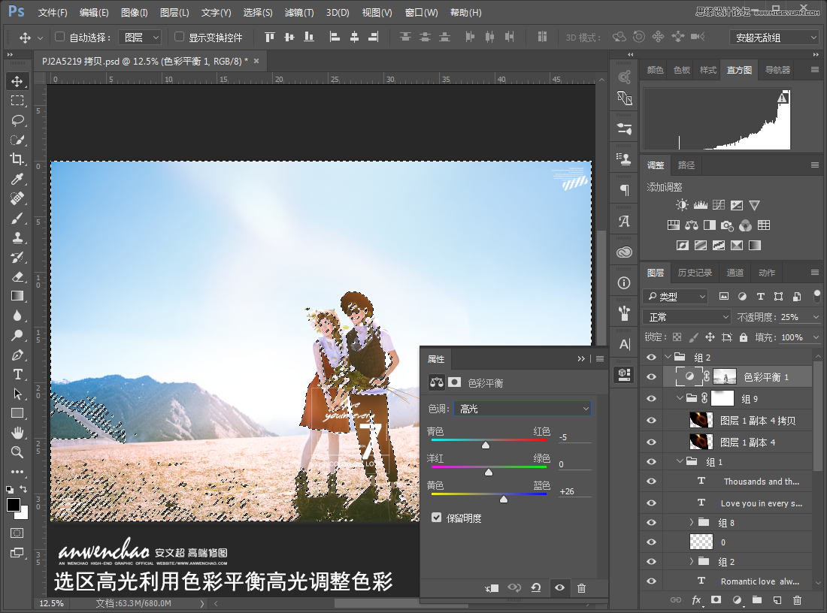Hide the 色彩平衡 1 layer
Viewport: 827px width, 613px height.
coord(651,377)
